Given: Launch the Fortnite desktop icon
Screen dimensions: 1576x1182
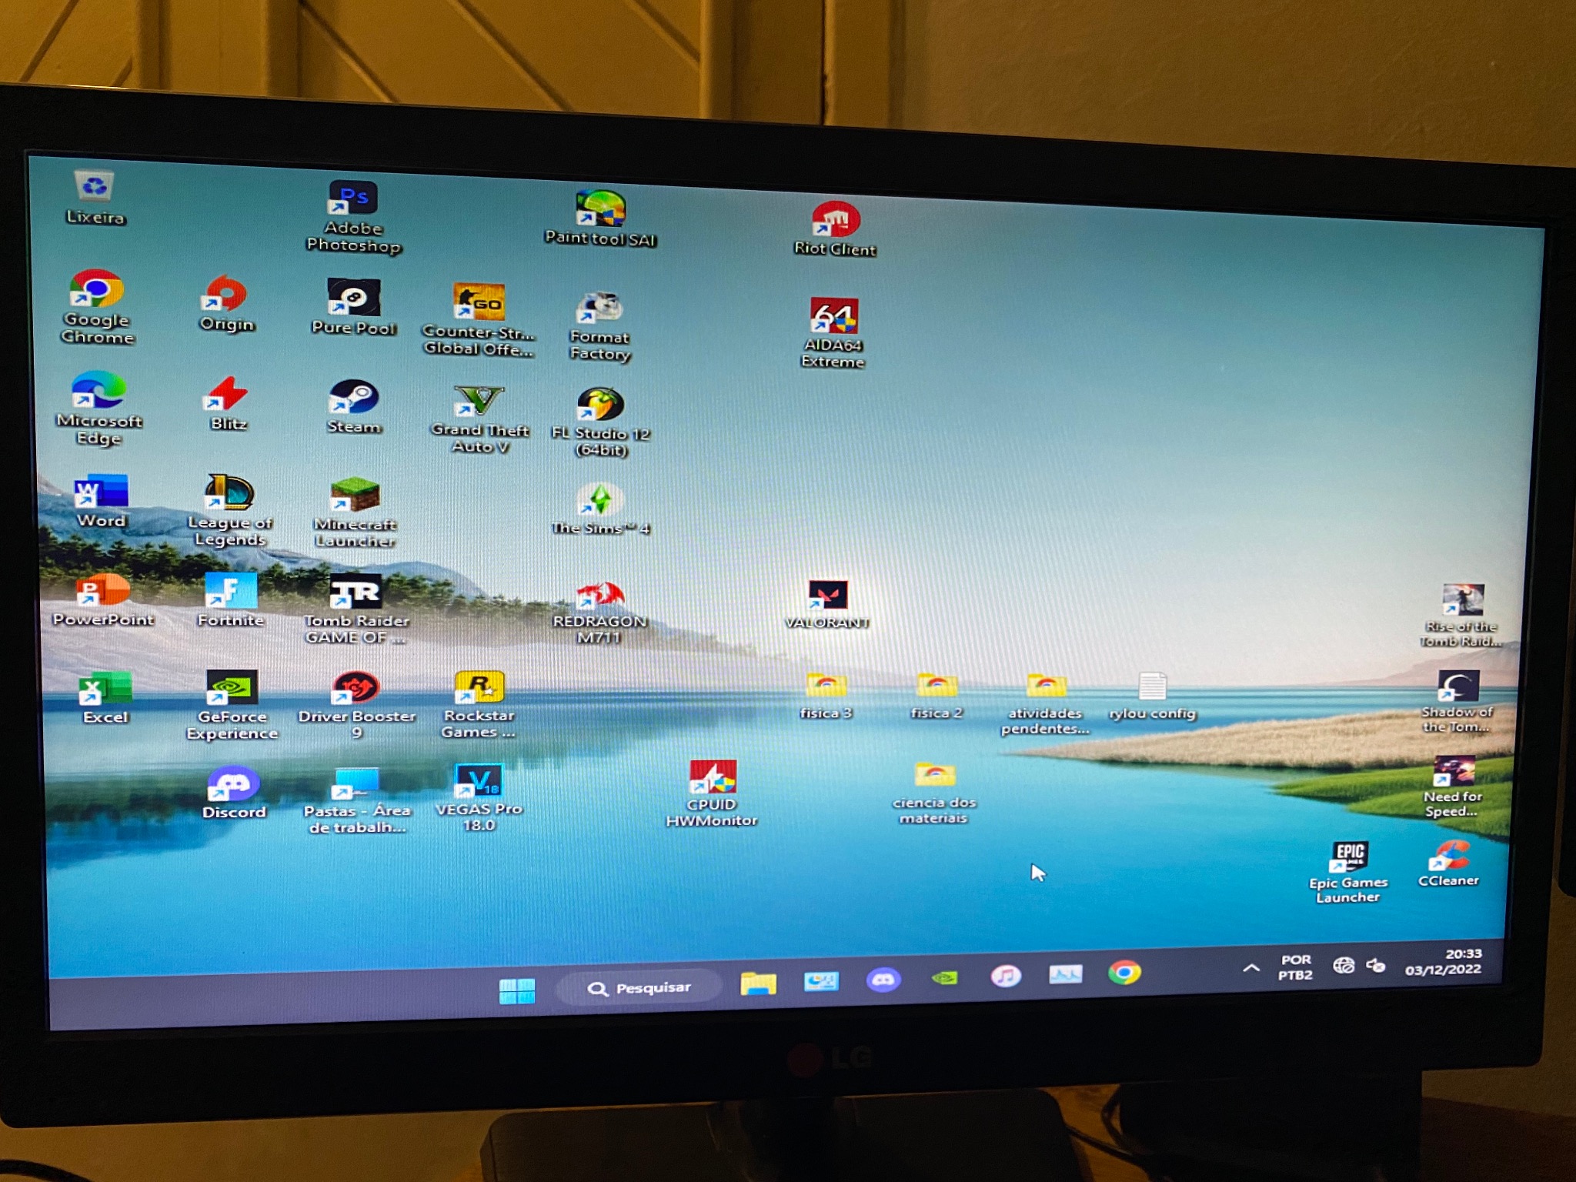Looking at the screenshot, I should [230, 600].
